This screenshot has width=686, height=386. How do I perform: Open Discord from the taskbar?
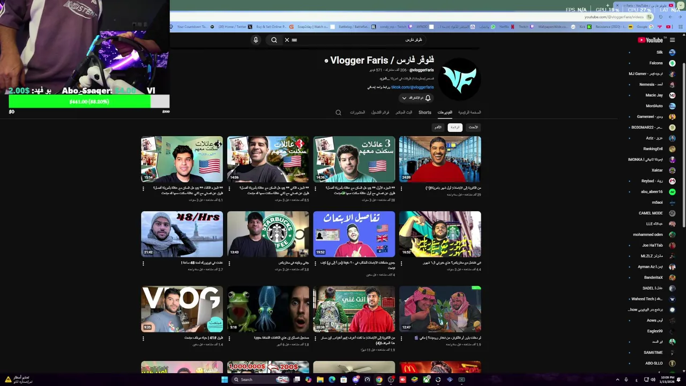point(355,380)
